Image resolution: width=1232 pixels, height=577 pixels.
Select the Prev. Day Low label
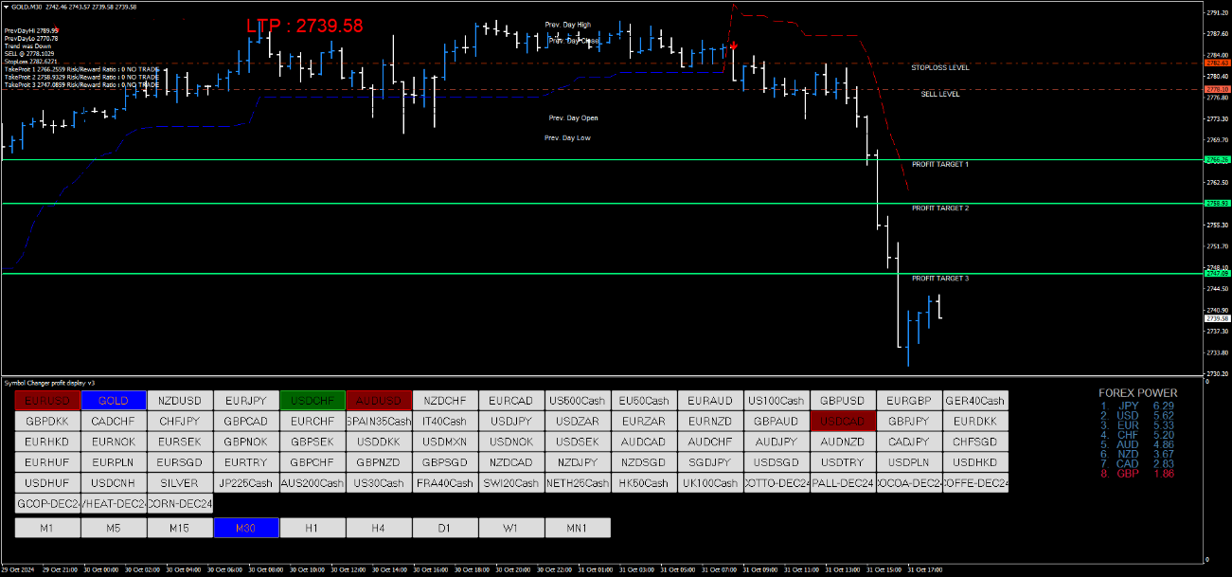pos(567,138)
